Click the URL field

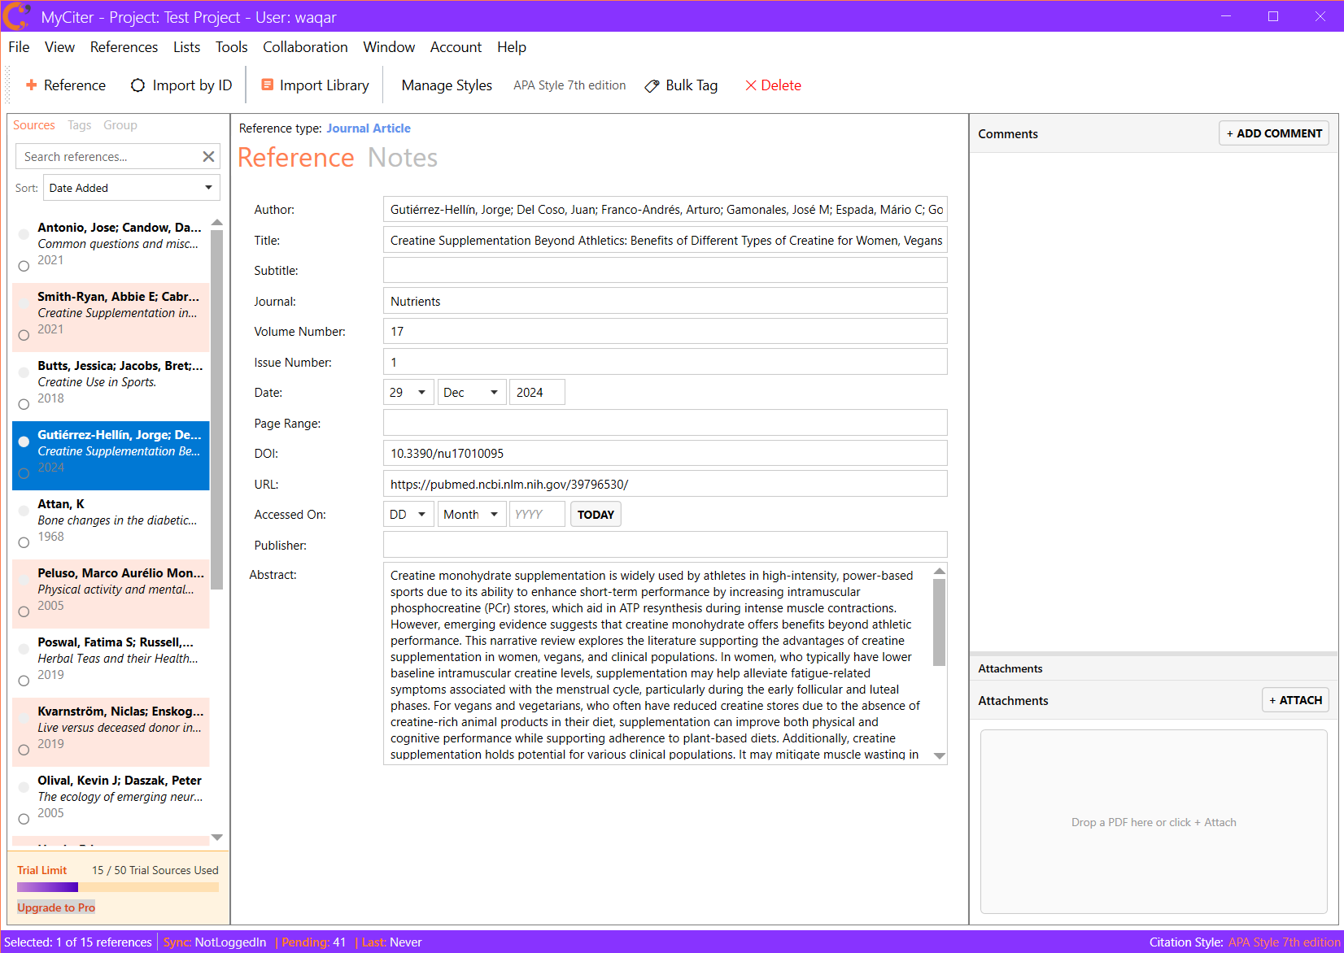pyautogui.click(x=665, y=484)
